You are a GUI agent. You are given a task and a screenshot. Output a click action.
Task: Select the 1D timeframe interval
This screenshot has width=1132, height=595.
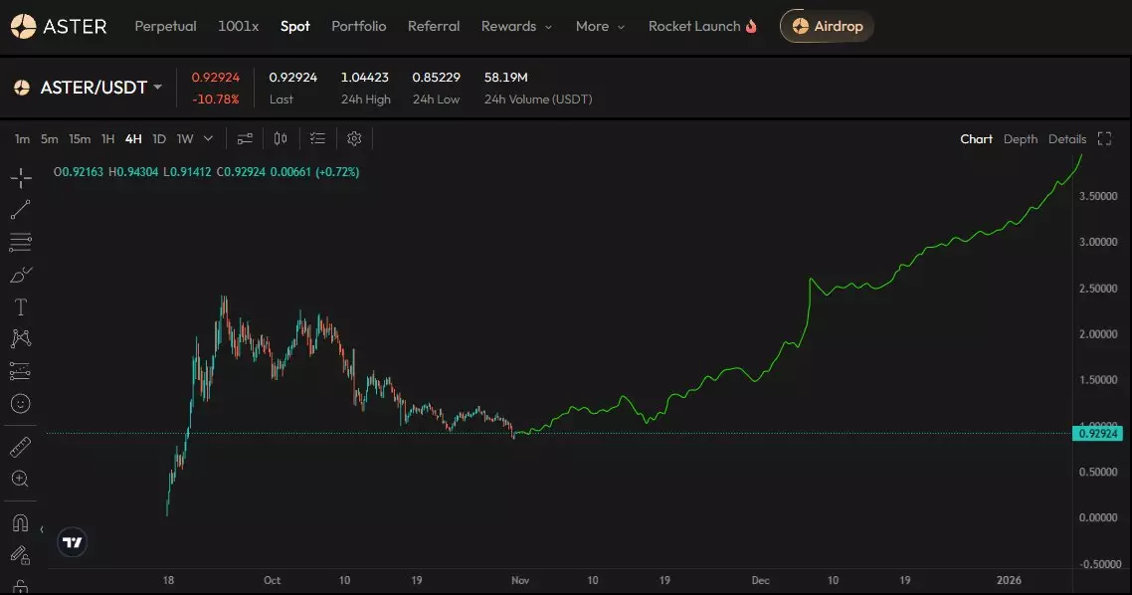[159, 139]
